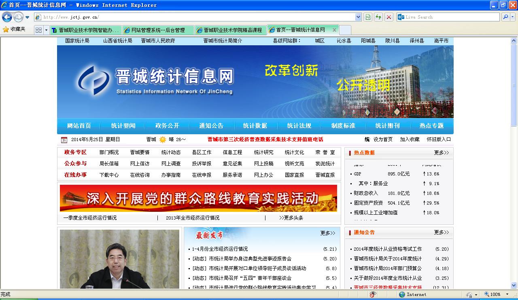Open the 高平市 county site link

(x=441, y=41)
